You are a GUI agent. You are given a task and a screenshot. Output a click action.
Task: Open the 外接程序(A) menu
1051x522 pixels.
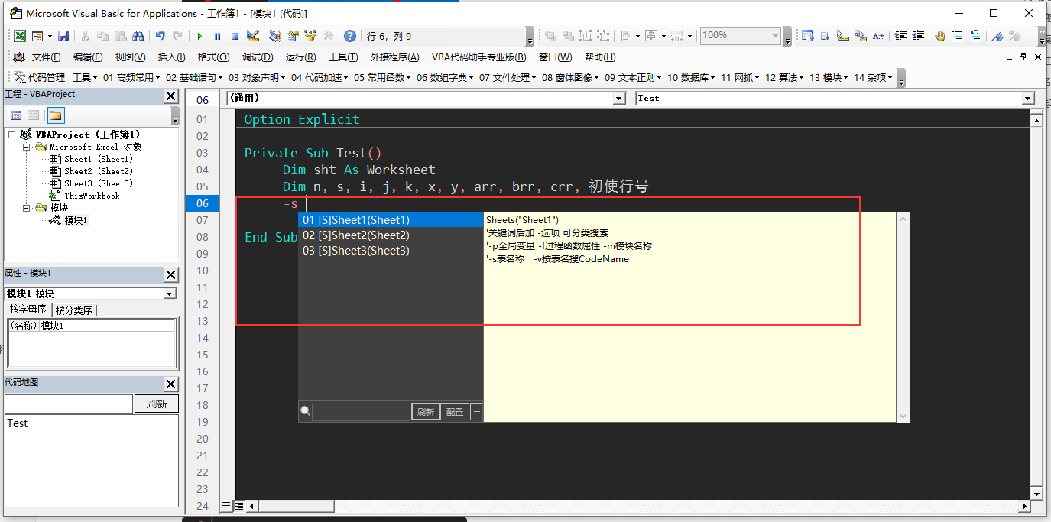[x=394, y=57]
